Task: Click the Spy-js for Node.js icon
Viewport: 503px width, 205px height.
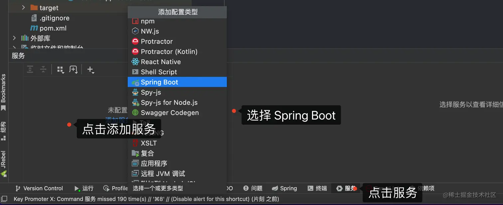Action: click(x=135, y=102)
